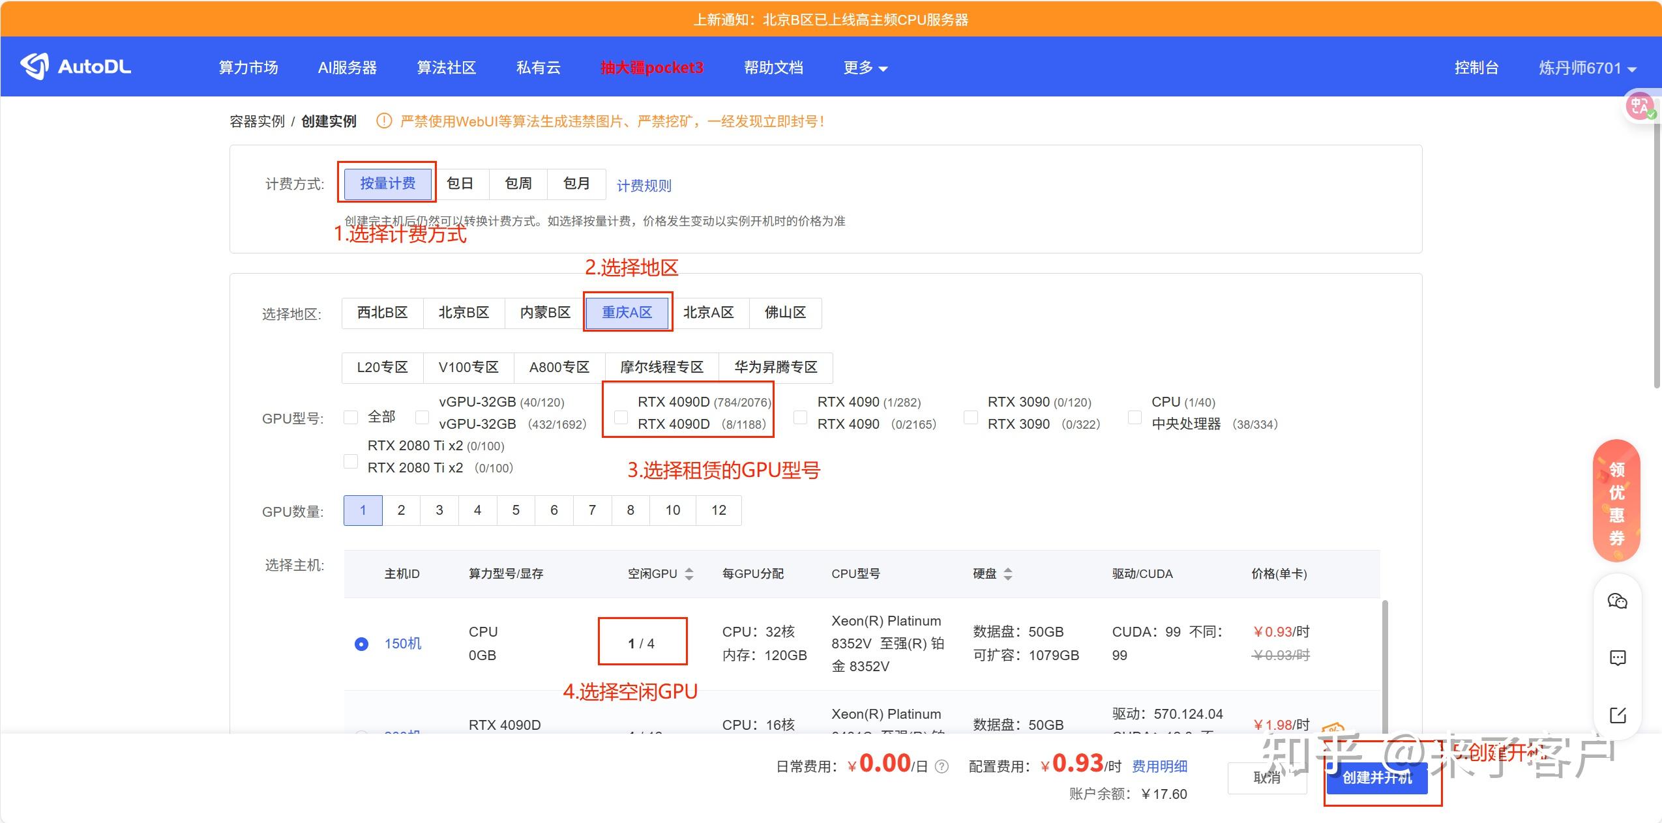Switch to the 包月 billing tab
Viewport: 1662px width, 823px height.
576,183
